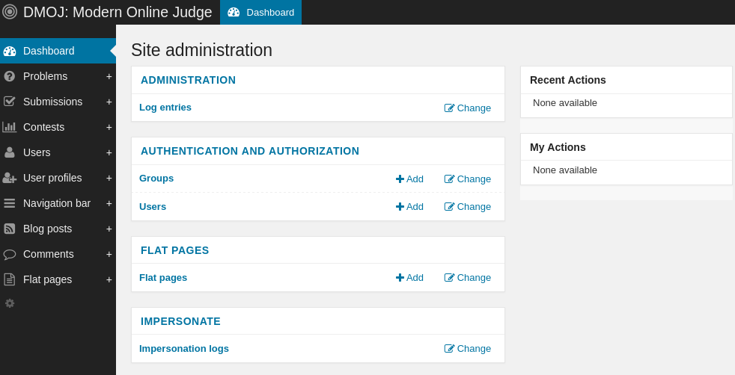Click the Contests bar-chart icon in sidebar

tap(10, 127)
